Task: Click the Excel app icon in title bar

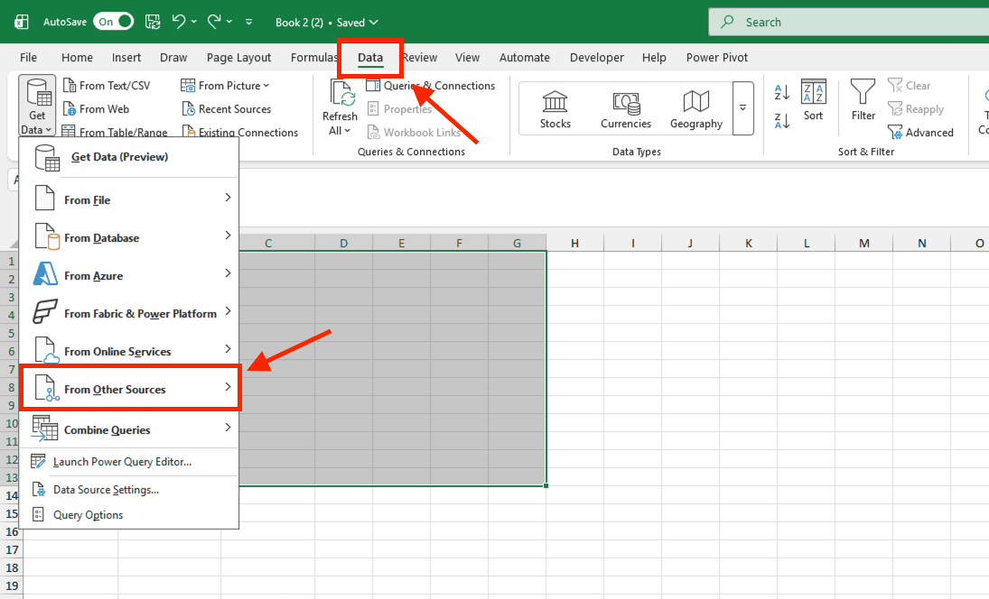Action: tap(22, 22)
